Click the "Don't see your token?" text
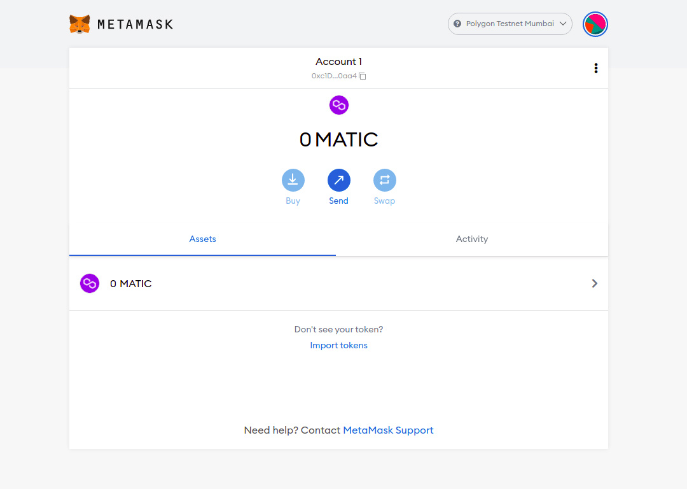The width and height of the screenshot is (687, 489). coord(338,329)
